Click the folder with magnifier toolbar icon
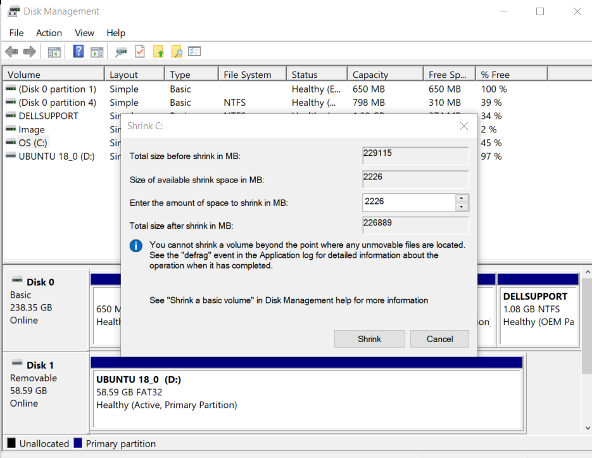The image size is (592, 458). (x=177, y=51)
